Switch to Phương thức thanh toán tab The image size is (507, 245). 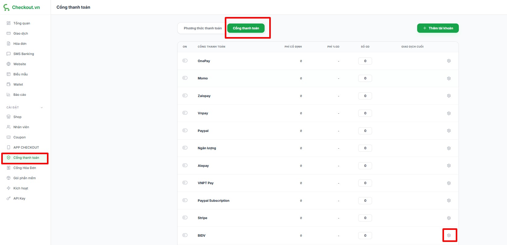(x=203, y=28)
